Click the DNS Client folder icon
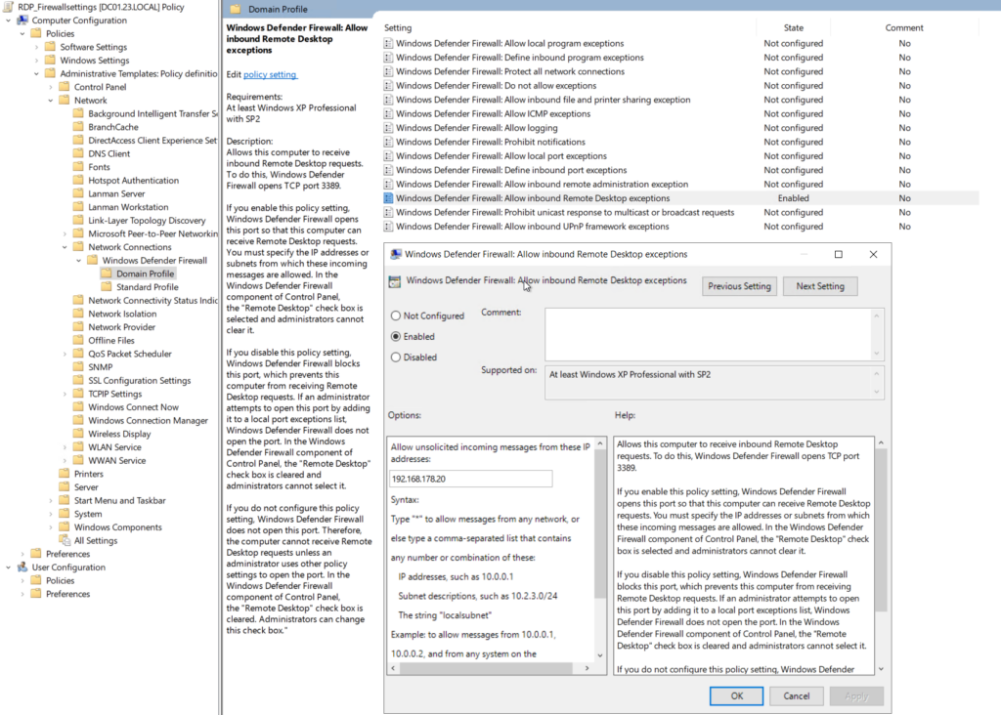 [78, 153]
